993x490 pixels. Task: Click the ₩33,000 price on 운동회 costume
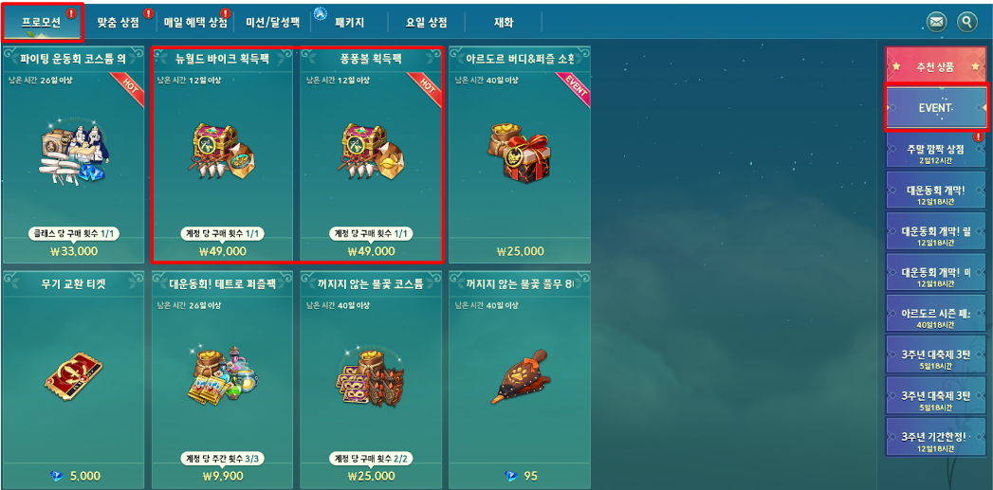coord(73,251)
